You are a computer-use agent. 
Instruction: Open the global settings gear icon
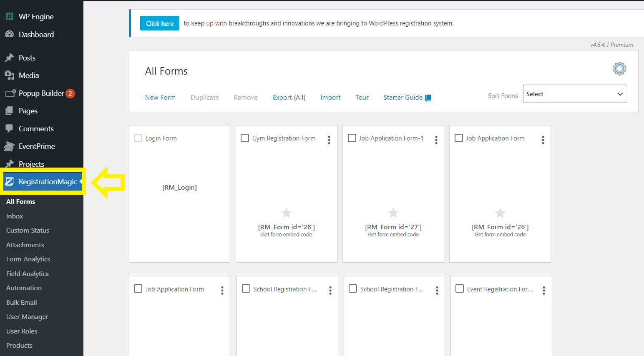click(619, 68)
